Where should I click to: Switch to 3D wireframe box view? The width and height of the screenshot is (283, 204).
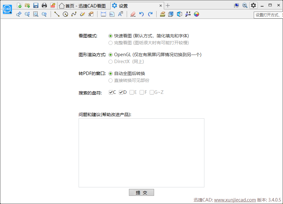pos(171,14)
